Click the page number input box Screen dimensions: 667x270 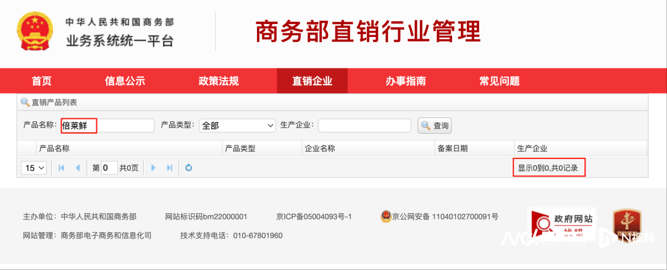point(109,168)
